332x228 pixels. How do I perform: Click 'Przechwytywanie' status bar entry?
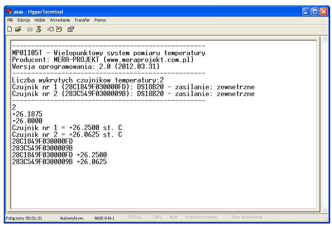(x=201, y=217)
